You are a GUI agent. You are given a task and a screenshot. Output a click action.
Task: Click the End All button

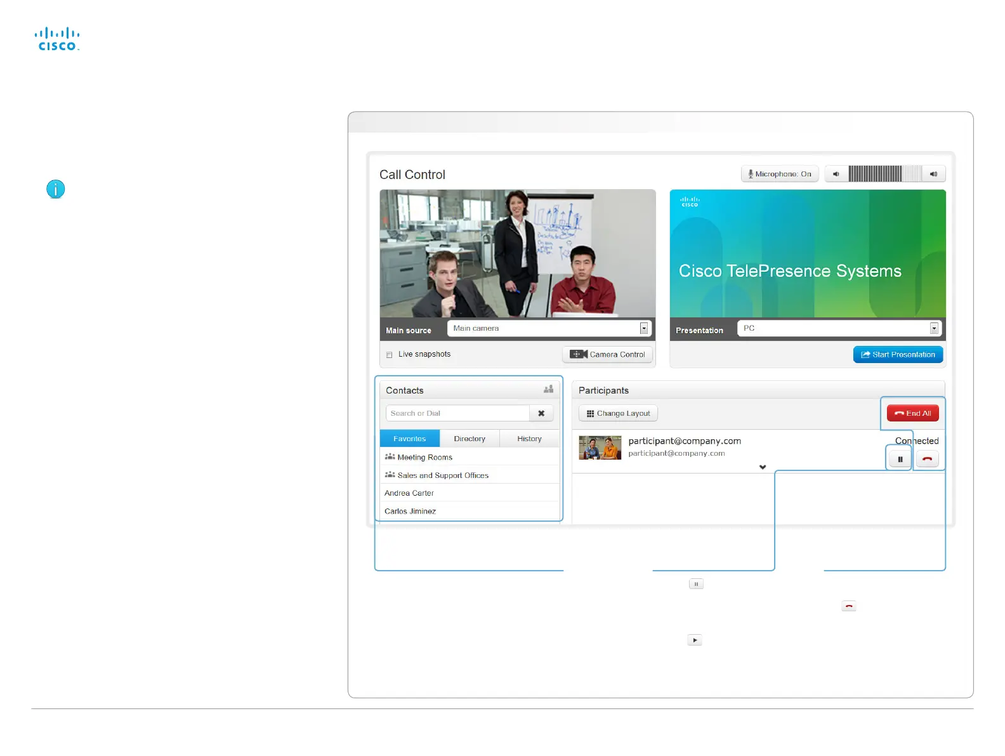click(x=912, y=413)
